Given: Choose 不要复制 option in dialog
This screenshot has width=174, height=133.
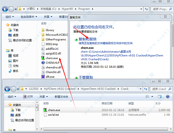Looking at the screenshot, I should coord(86,77).
